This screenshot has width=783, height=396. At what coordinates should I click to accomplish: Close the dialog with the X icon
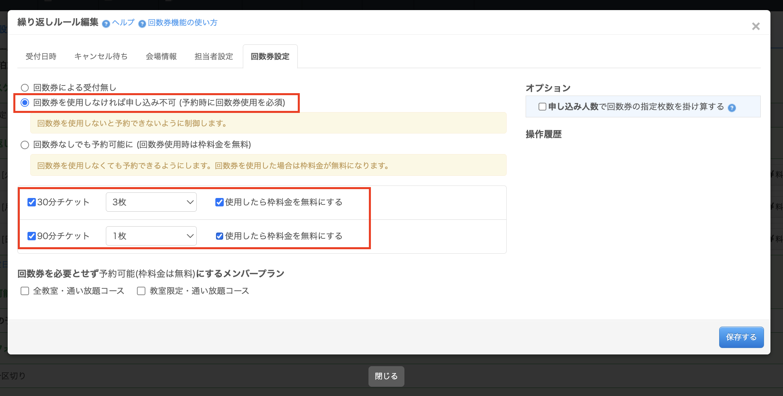coord(756,26)
